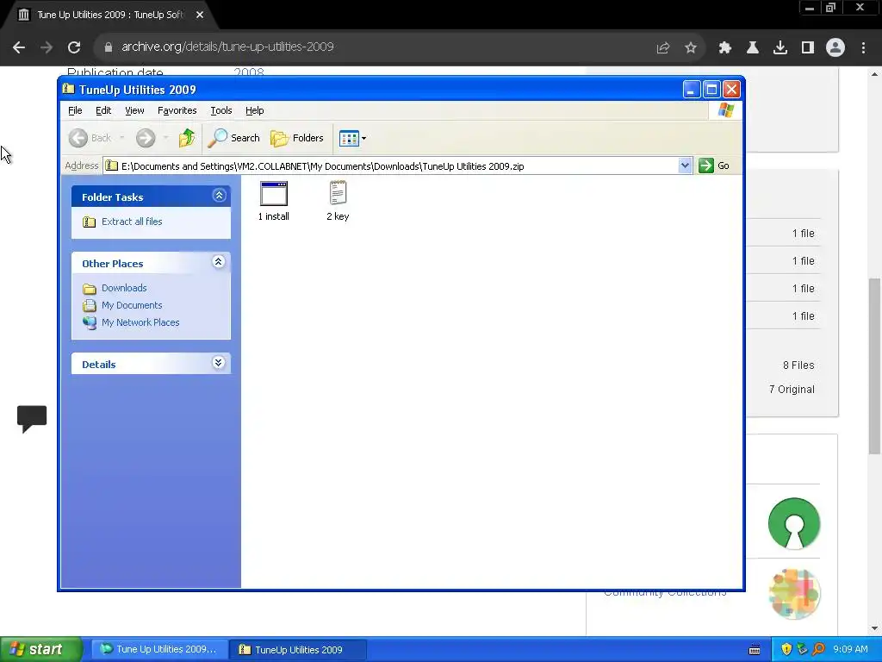882x662 pixels.
Task: Go back in the Chrome browser
Action: pos(19,47)
